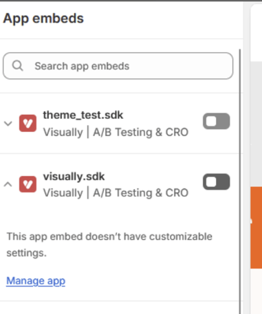Focus the Search app embeds field

coord(118,66)
